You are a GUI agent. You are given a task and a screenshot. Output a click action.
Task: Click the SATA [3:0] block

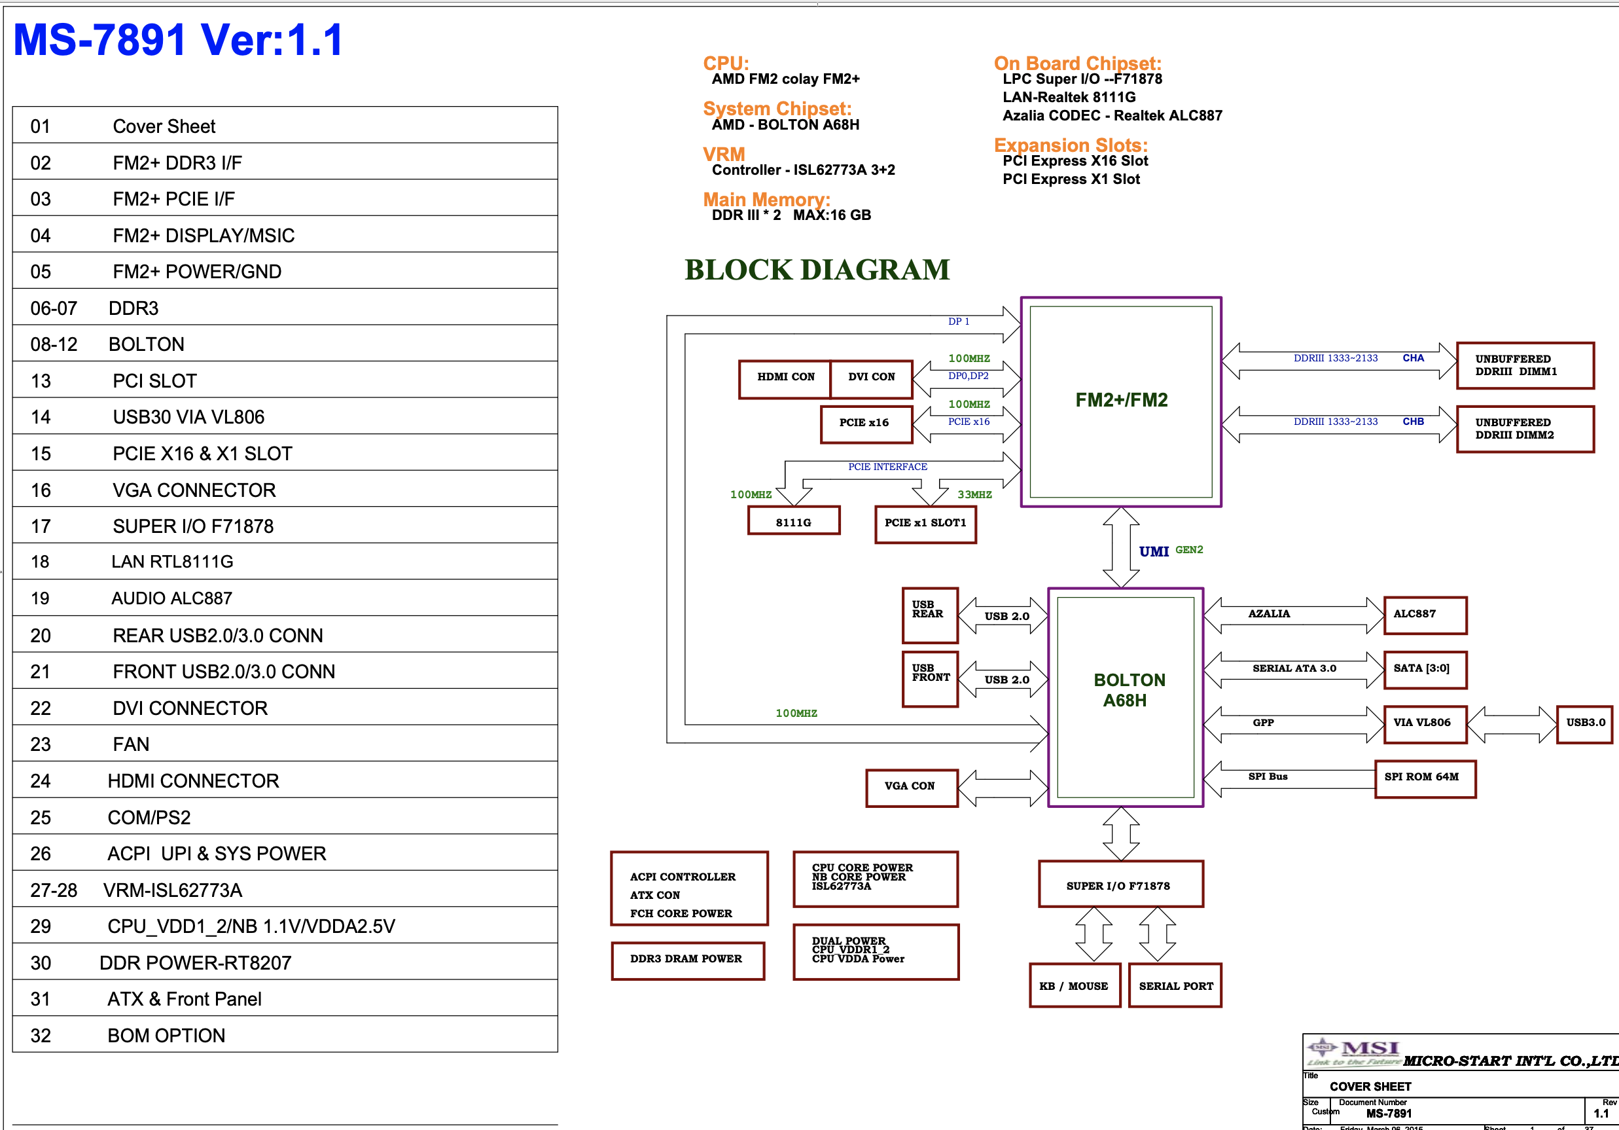tap(1425, 669)
